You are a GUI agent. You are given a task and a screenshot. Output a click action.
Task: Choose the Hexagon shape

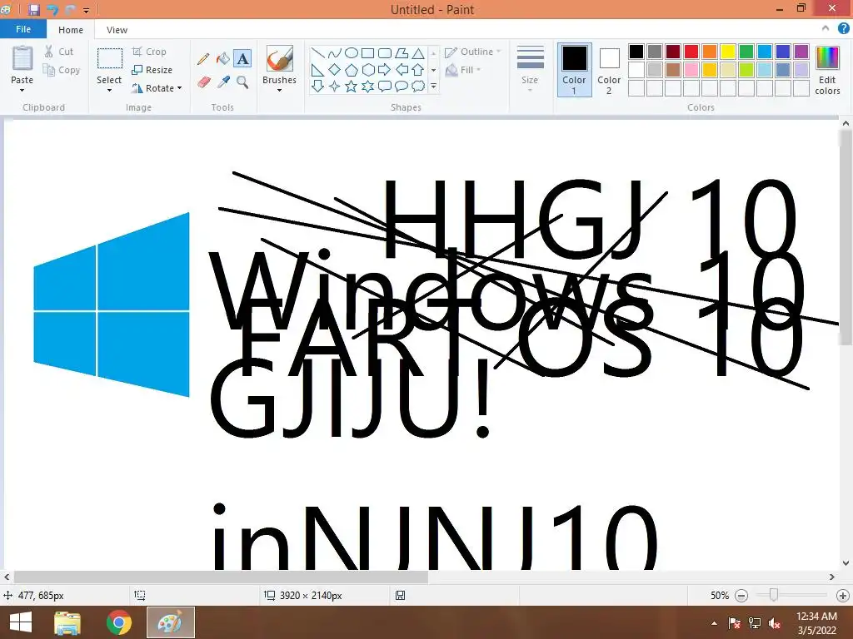click(368, 70)
